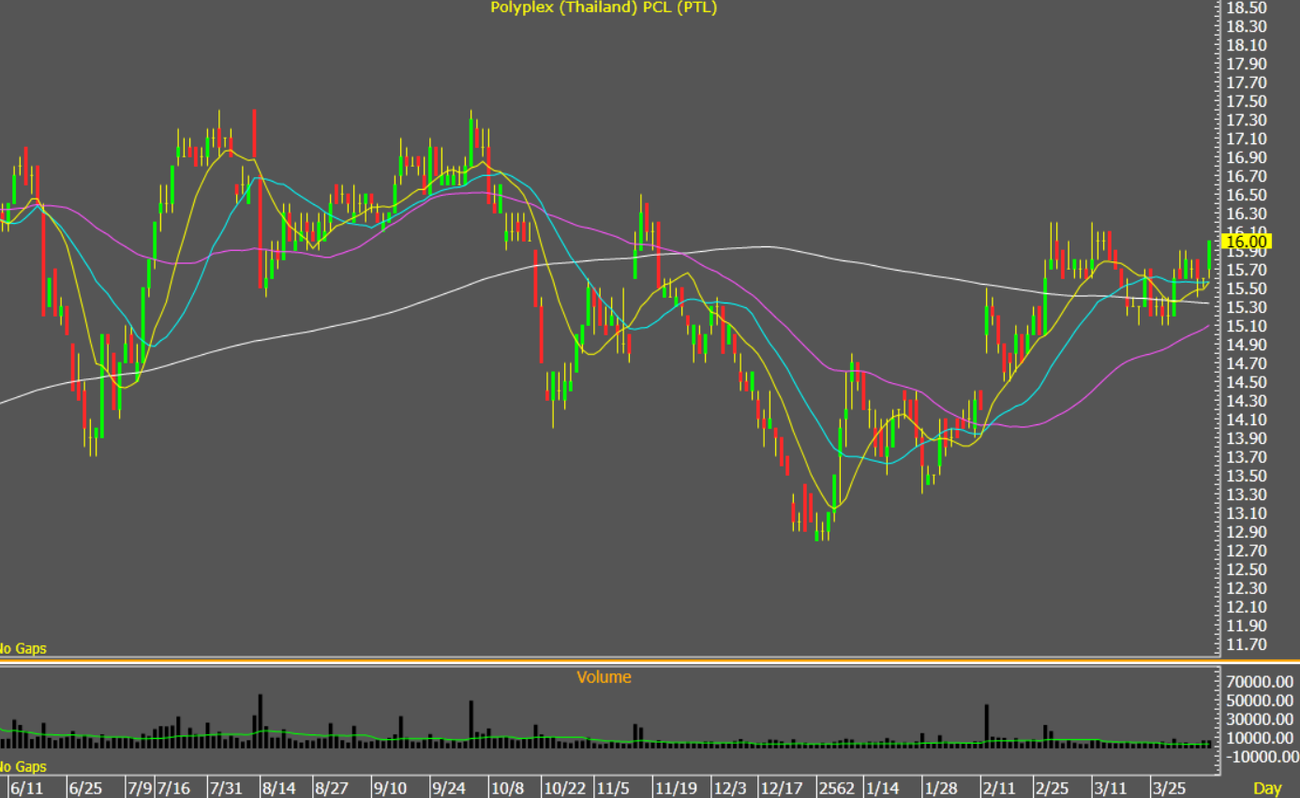Click the Volume pane title

pyautogui.click(x=604, y=676)
